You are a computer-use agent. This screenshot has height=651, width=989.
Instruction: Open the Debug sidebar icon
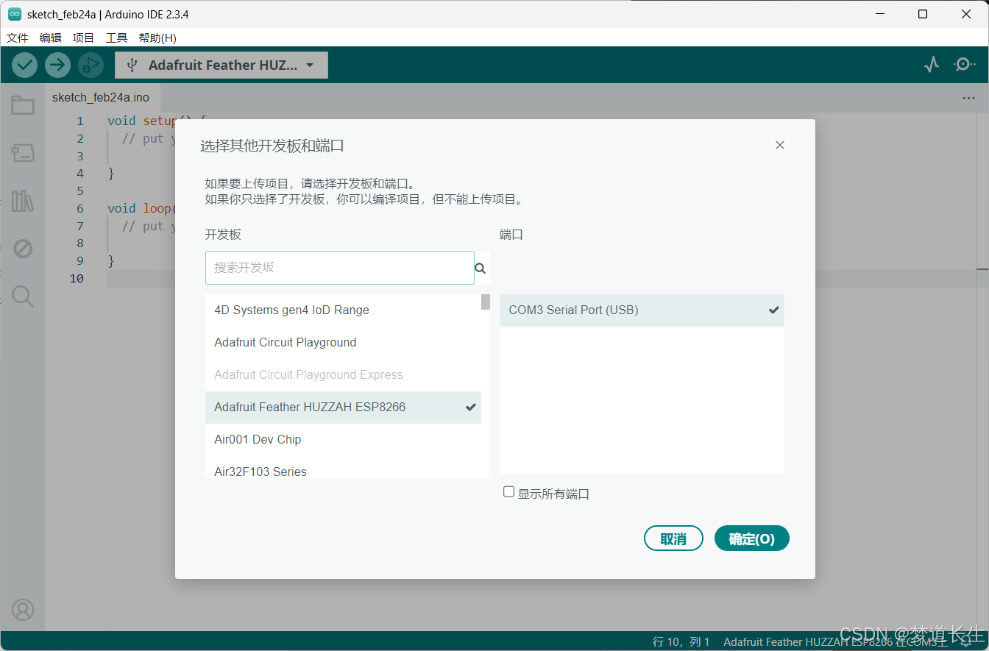23,249
